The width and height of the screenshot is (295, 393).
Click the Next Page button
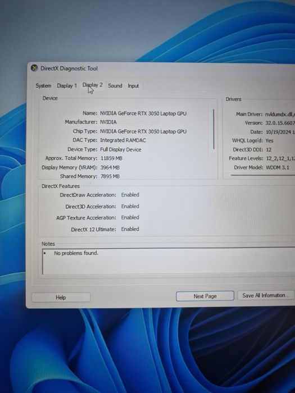pyautogui.click(x=205, y=296)
